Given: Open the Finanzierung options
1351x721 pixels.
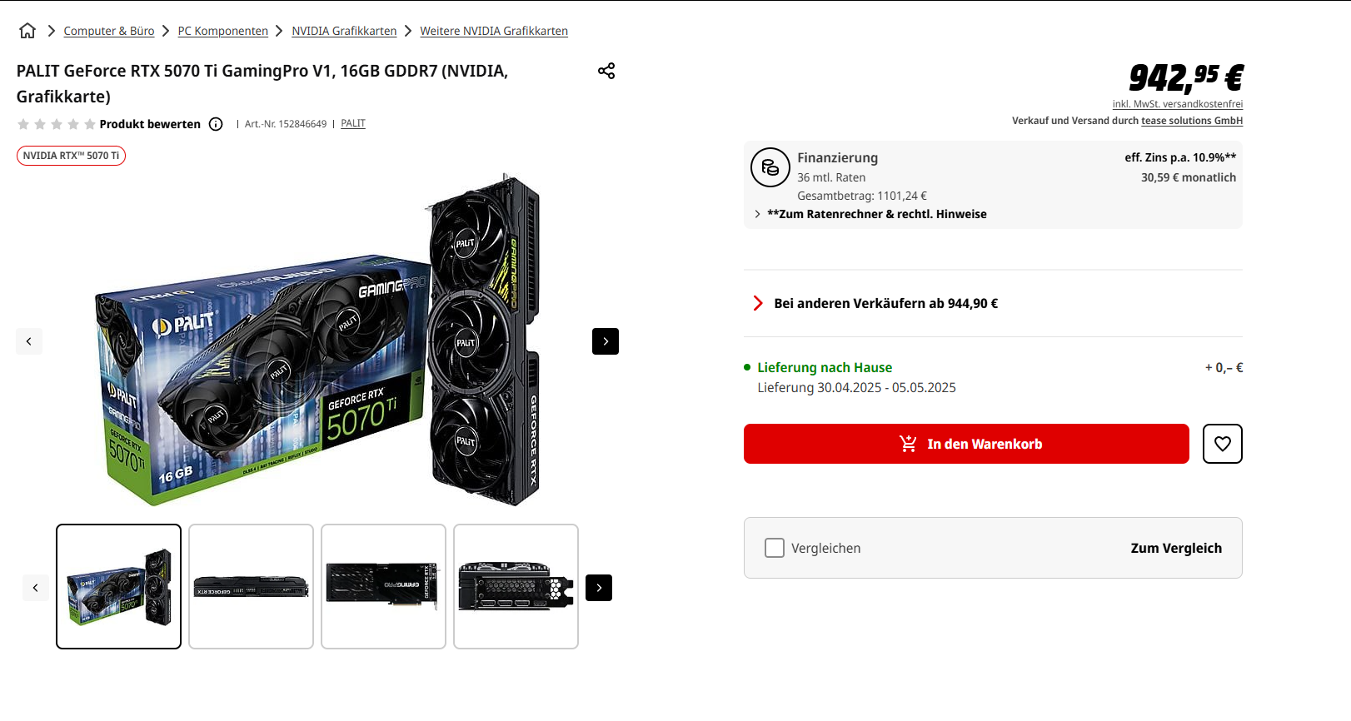Looking at the screenshot, I should (x=837, y=158).
